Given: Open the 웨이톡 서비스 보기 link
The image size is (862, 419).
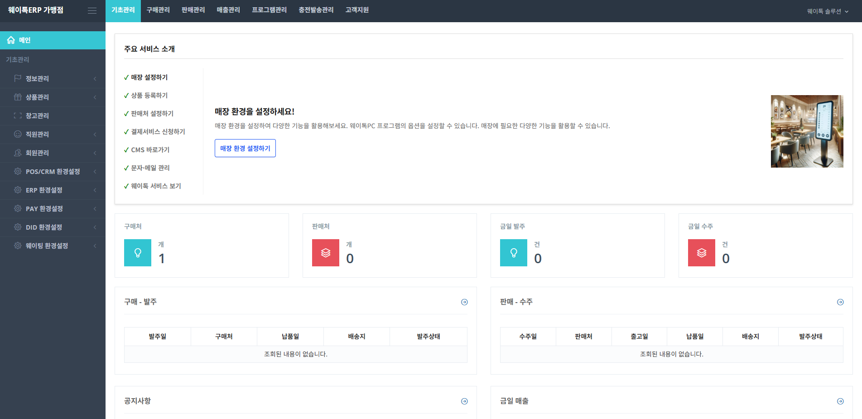Looking at the screenshot, I should click(158, 186).
